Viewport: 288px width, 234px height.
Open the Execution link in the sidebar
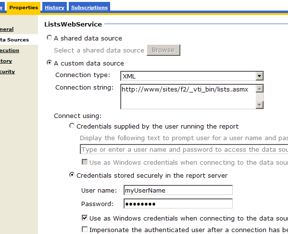pos(9,51)
